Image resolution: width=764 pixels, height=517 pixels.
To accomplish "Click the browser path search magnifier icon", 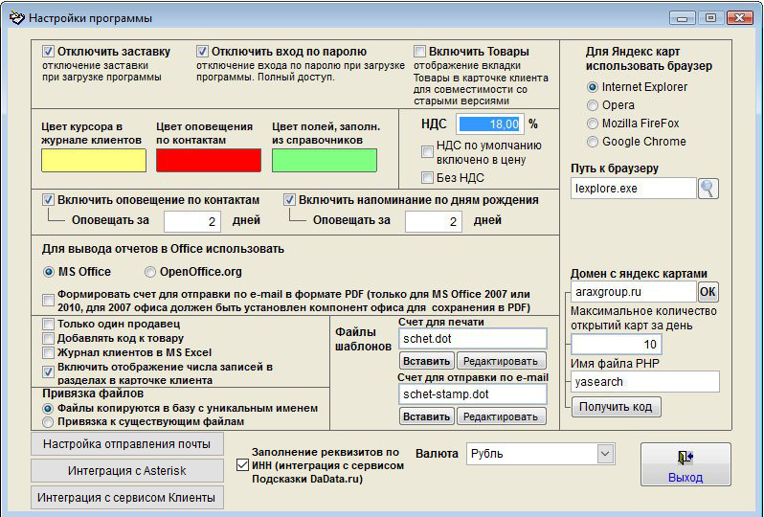I will click(x=708, y=189).
